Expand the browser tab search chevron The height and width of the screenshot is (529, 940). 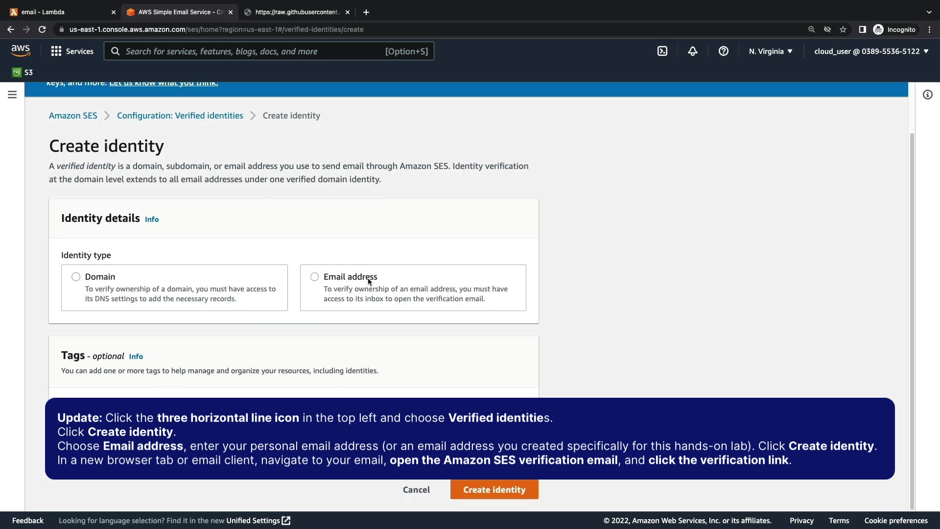point(929,12)
